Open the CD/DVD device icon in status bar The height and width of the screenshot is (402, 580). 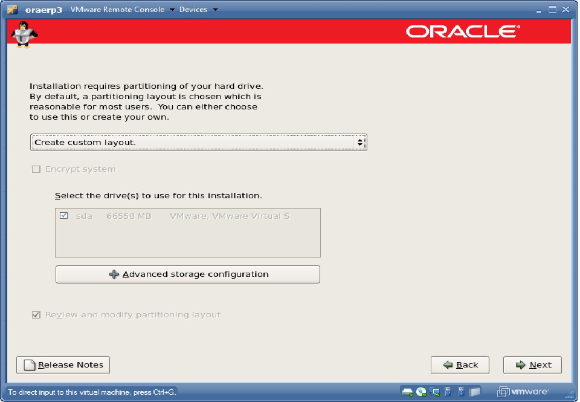point(420,392)
